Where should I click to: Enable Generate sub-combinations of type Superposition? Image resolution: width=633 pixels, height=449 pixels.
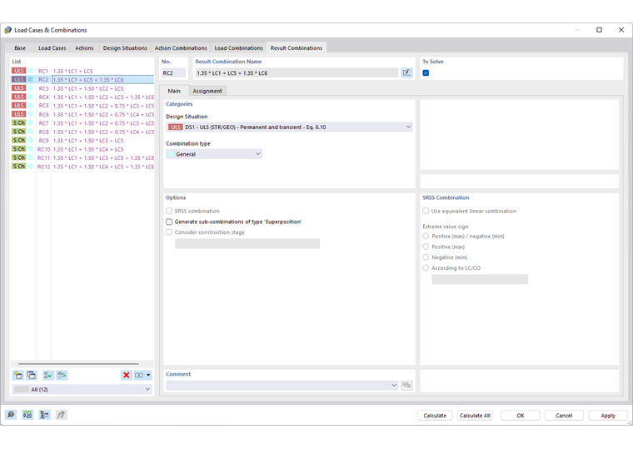tap(169, 222)
